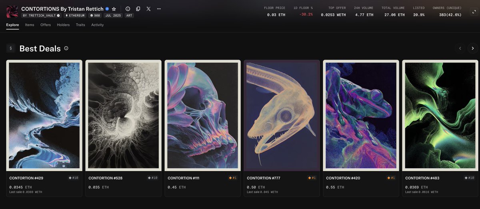Open the Offers tab

click(46, 25)
